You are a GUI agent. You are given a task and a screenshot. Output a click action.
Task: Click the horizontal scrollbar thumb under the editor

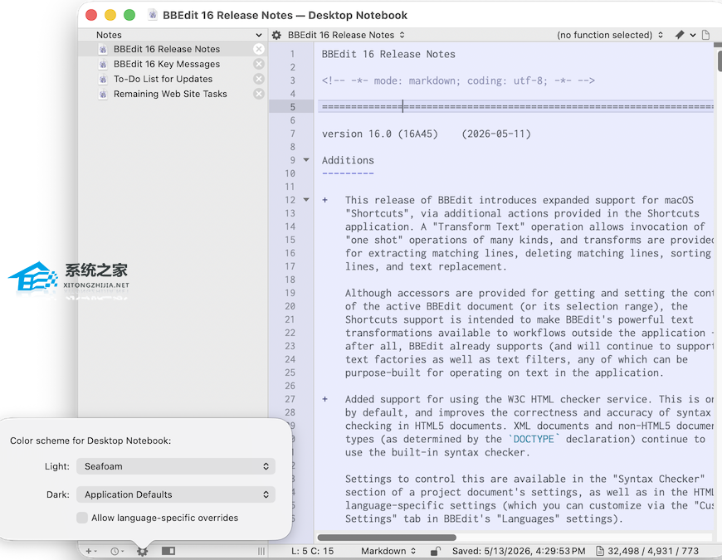(387, 538)
